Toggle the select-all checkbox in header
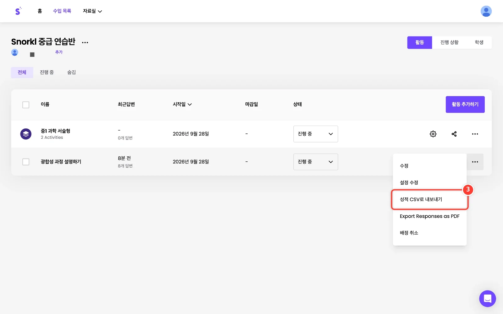This screenshot has height=314, width=503. pos(26,105)
